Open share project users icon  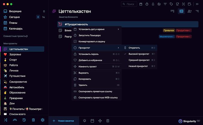point(189,11)
